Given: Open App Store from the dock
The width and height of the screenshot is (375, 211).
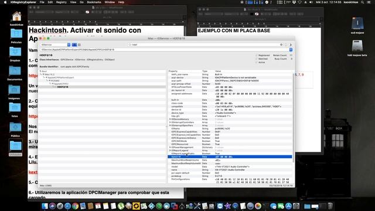Looking at the screenshot, I should (288, 206).
